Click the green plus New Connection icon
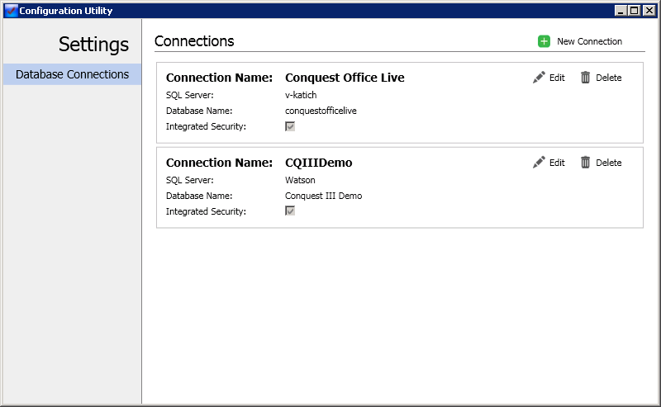 point(544,41)
